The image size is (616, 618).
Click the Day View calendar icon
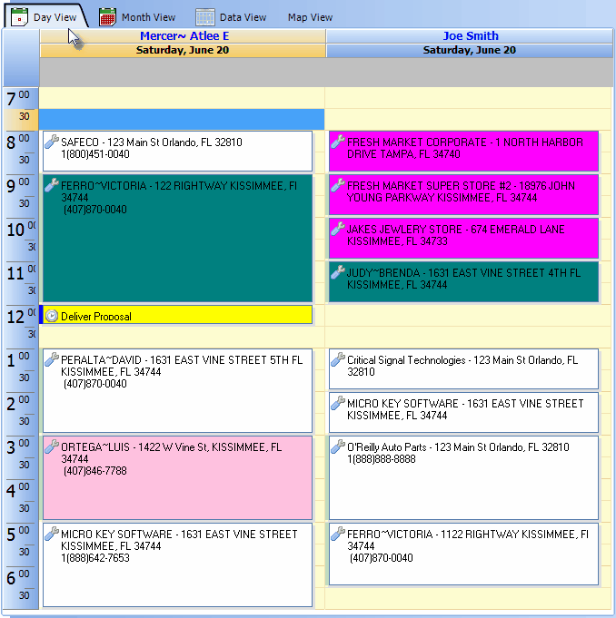point(19,17)
